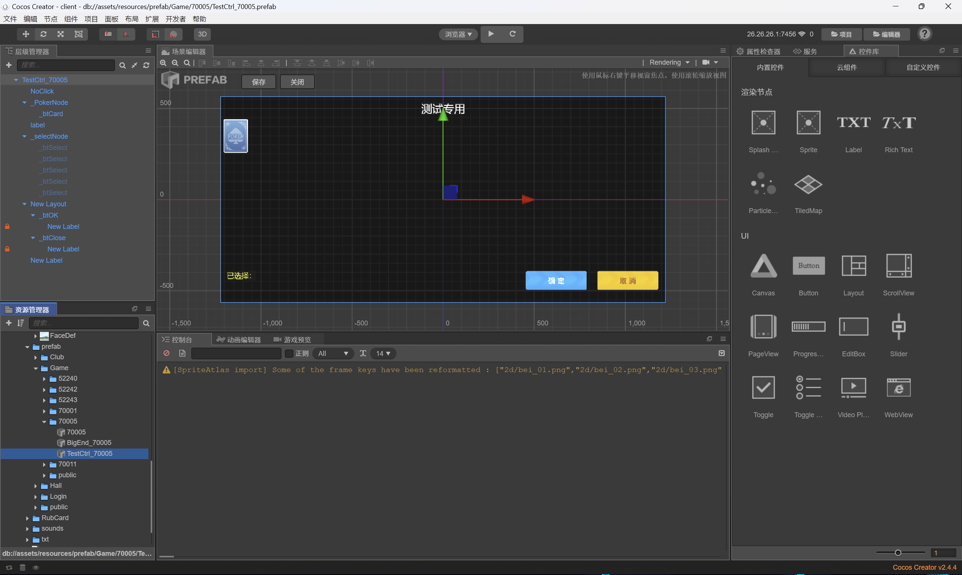The height and width of the screenshot is (575, 962).
Task: Select the scale transform tool
Action: click(x=61, y=34)
